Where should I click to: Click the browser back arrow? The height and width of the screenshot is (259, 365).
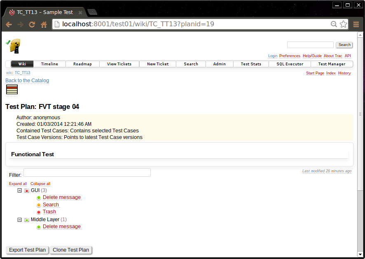tap(9, 24)
